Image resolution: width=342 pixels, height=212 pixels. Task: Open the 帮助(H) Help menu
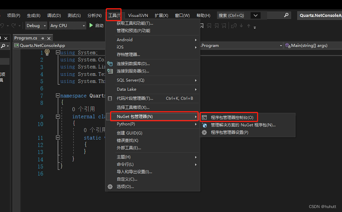pyautogui.click(x=203, y=15)
